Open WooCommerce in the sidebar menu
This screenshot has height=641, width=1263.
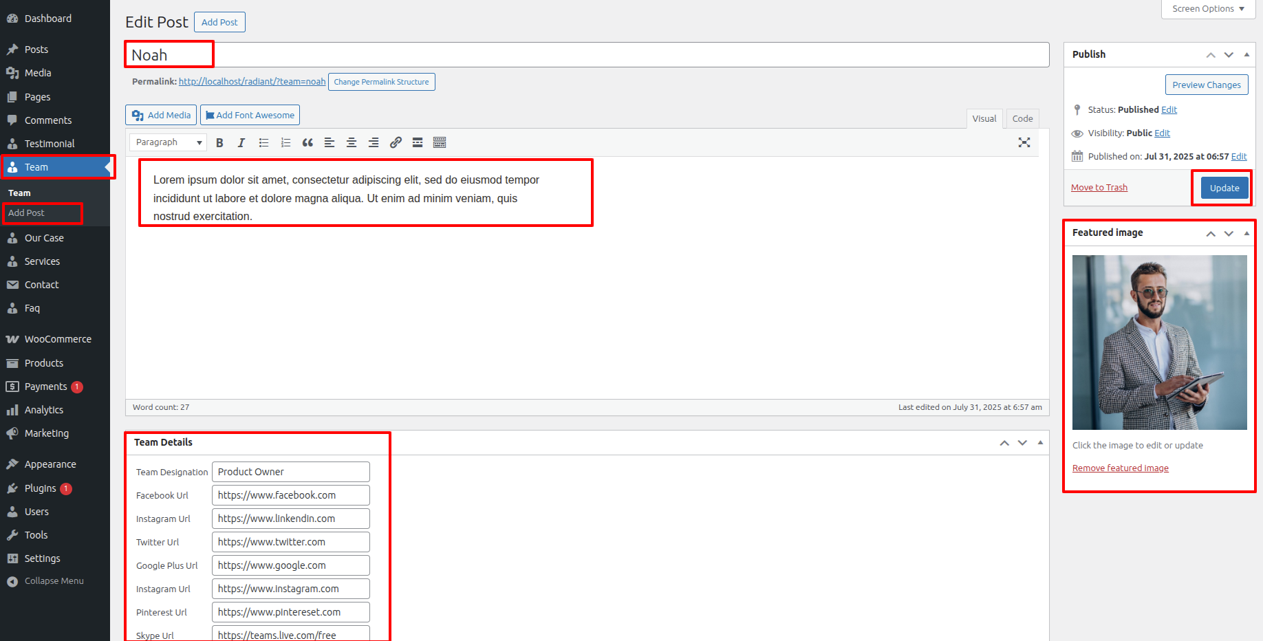[x=58, y=339]
